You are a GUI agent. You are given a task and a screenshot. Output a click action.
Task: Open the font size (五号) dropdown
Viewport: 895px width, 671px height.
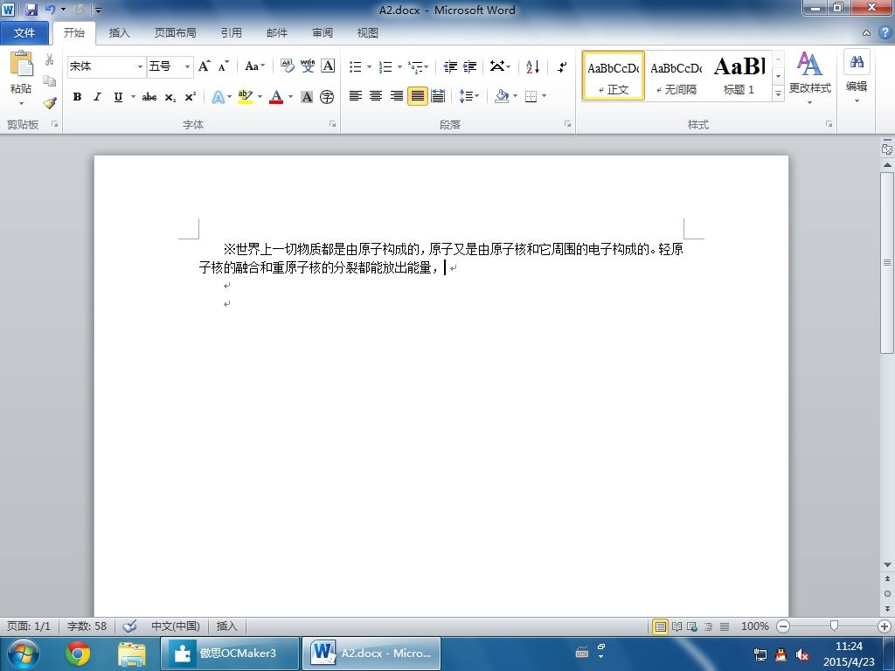[187, 66]
